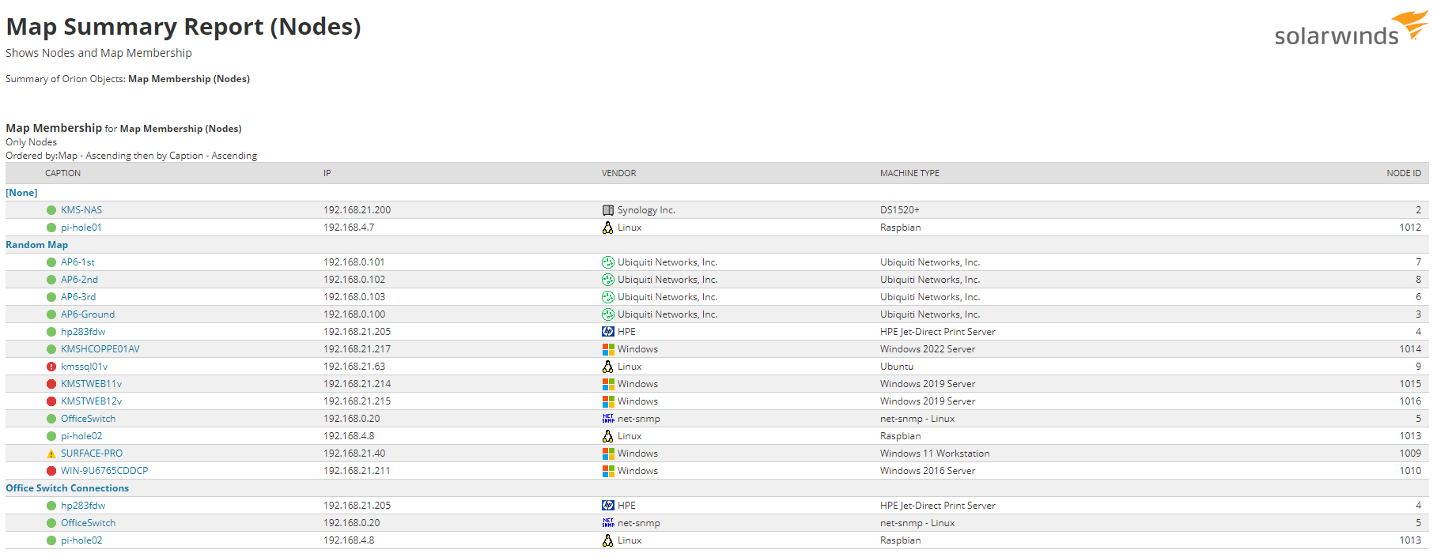Click the HPE logo icon in Office Switch Connections section

click(x=608, y=506)
